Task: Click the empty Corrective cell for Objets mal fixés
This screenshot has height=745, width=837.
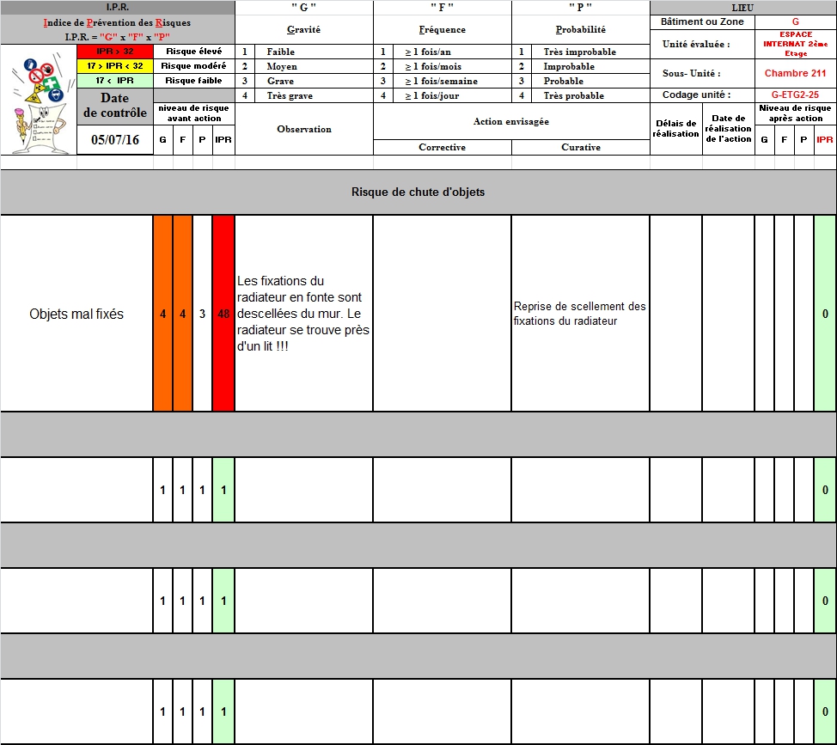Action: click(x=442, y=314)
